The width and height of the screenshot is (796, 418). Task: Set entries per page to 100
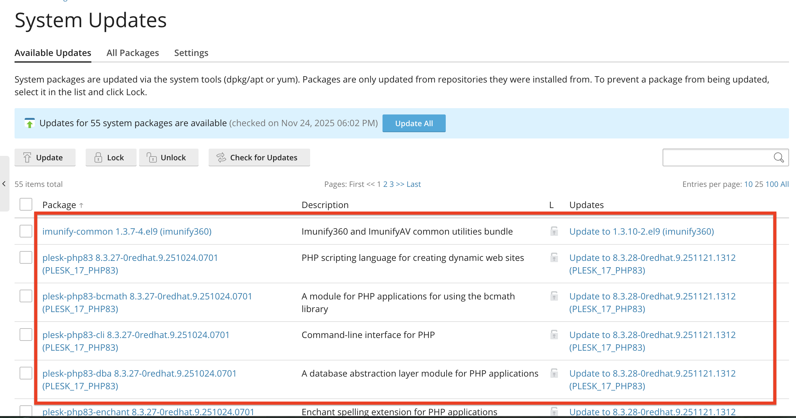click(772, 184)
